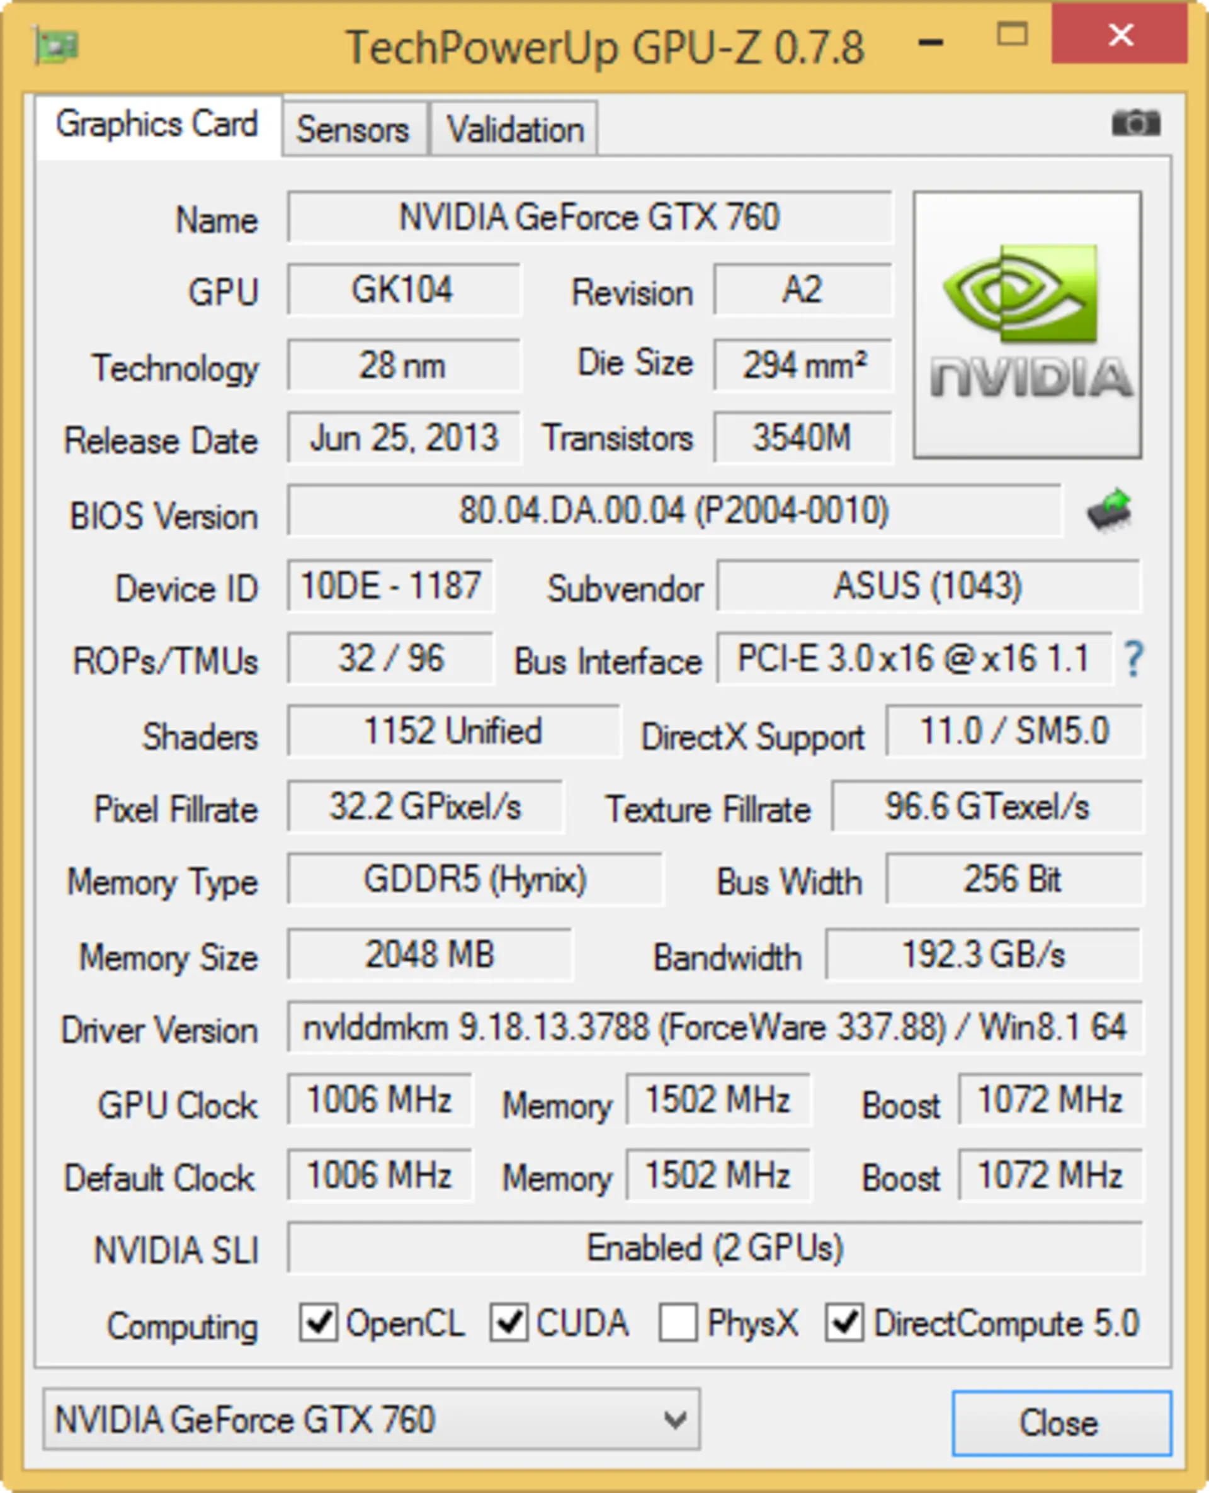1209x1493 pixels.
Task: Click the Die Size field 294 mm²
Action: pos(803,365)
